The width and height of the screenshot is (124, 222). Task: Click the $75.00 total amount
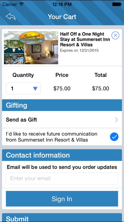click(x=100, y=89)
